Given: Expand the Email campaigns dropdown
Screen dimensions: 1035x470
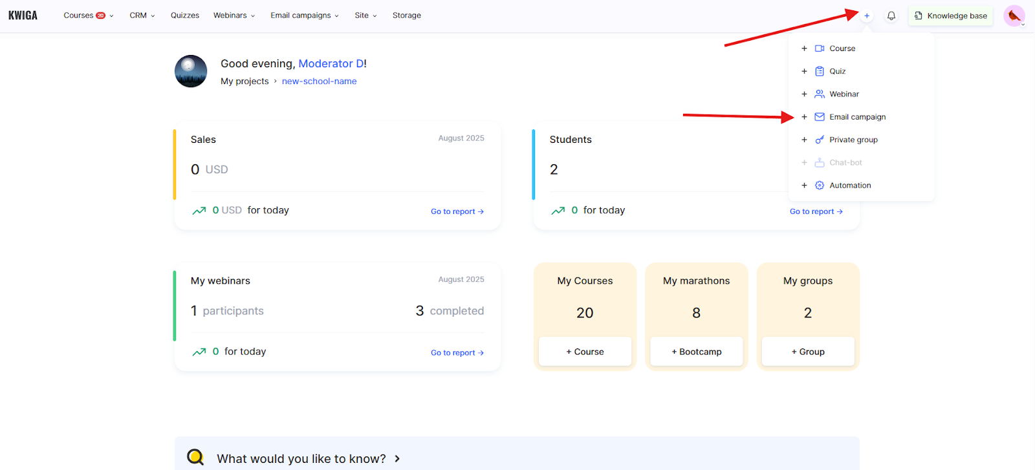Looking at the screenshot, I should tap(304, 16).
